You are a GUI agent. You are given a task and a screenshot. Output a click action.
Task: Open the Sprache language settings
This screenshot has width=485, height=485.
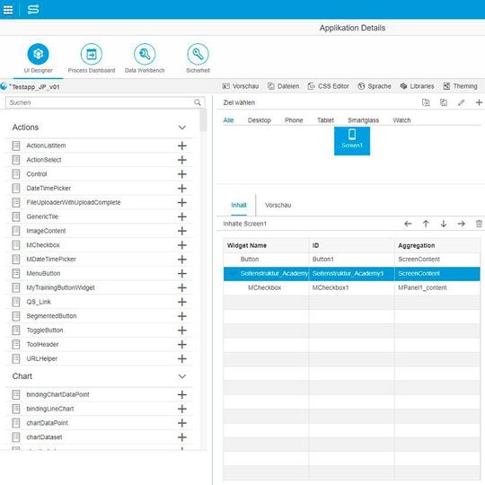pyautogui.click(x=375, y=86)
